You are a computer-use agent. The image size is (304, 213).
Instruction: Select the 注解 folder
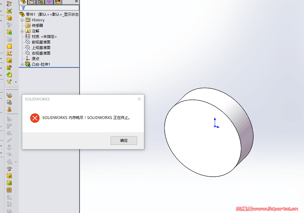pyautogui.click(x=32, y=31)
